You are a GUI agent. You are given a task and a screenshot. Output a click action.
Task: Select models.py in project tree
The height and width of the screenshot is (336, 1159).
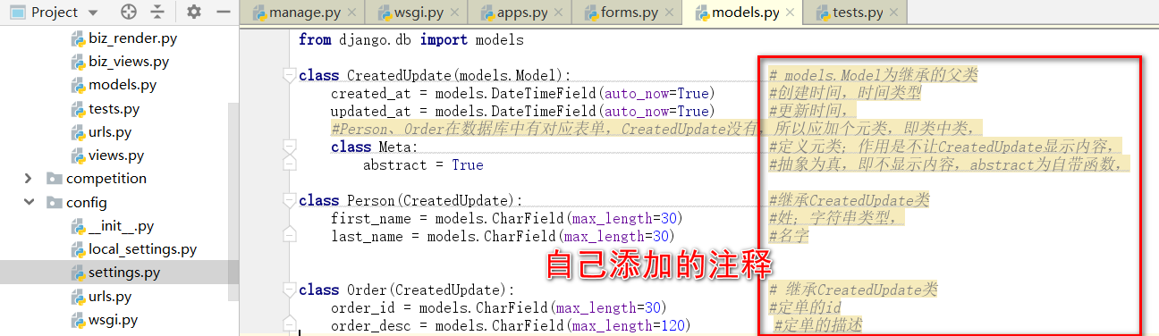pos(123,85)
